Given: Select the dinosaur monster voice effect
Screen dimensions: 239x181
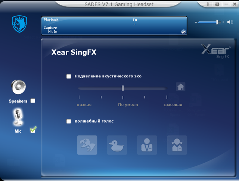Looking at the screenshot, I should (87, 145).
